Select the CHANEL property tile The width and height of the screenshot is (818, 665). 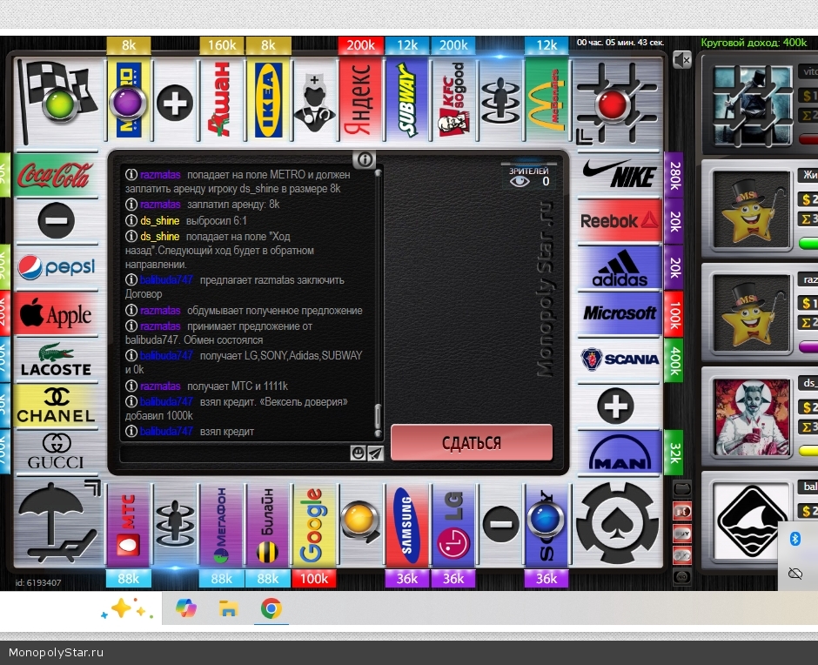click(x=56, y=406)
